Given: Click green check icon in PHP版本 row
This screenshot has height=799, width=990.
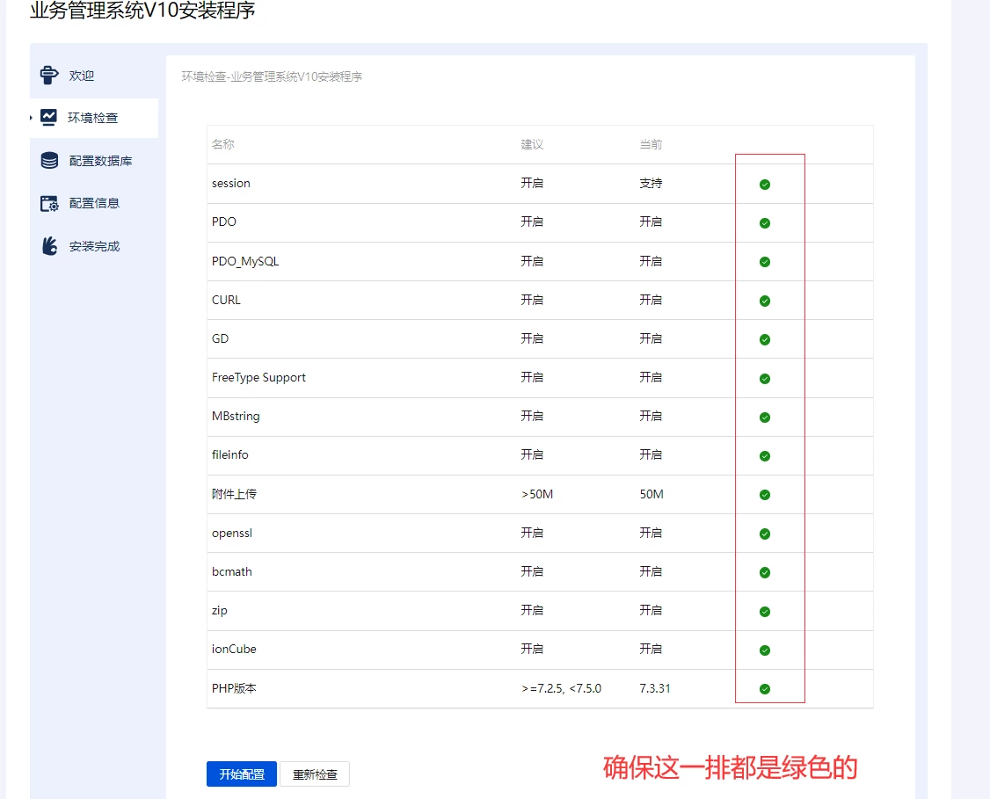Looking at the screenshot, I should pyautogui.click(x=765, y=689).
